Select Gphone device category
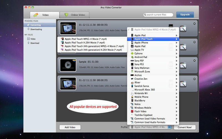Viewport: 222px width, 139px height. tap(153, 53)
